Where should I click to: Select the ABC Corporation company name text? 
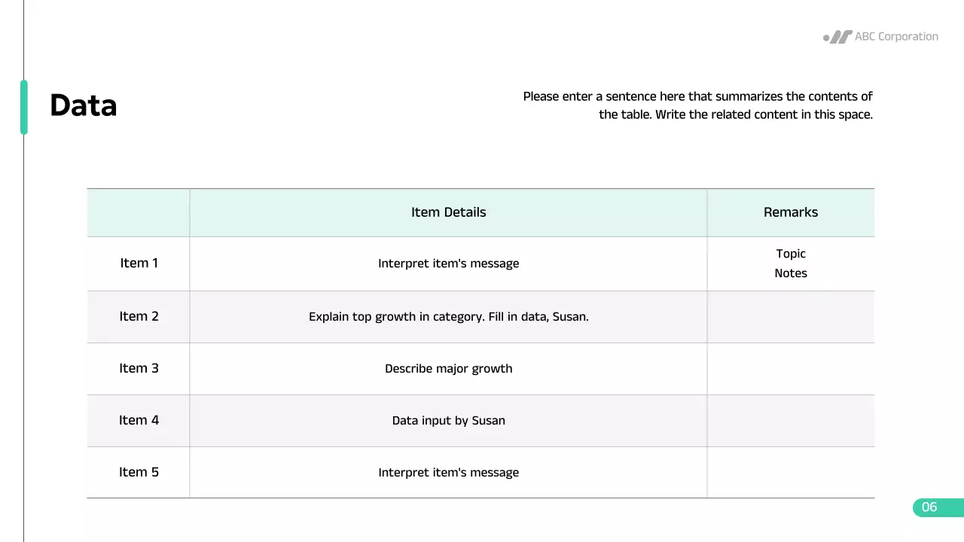click(x=896, y=37)
